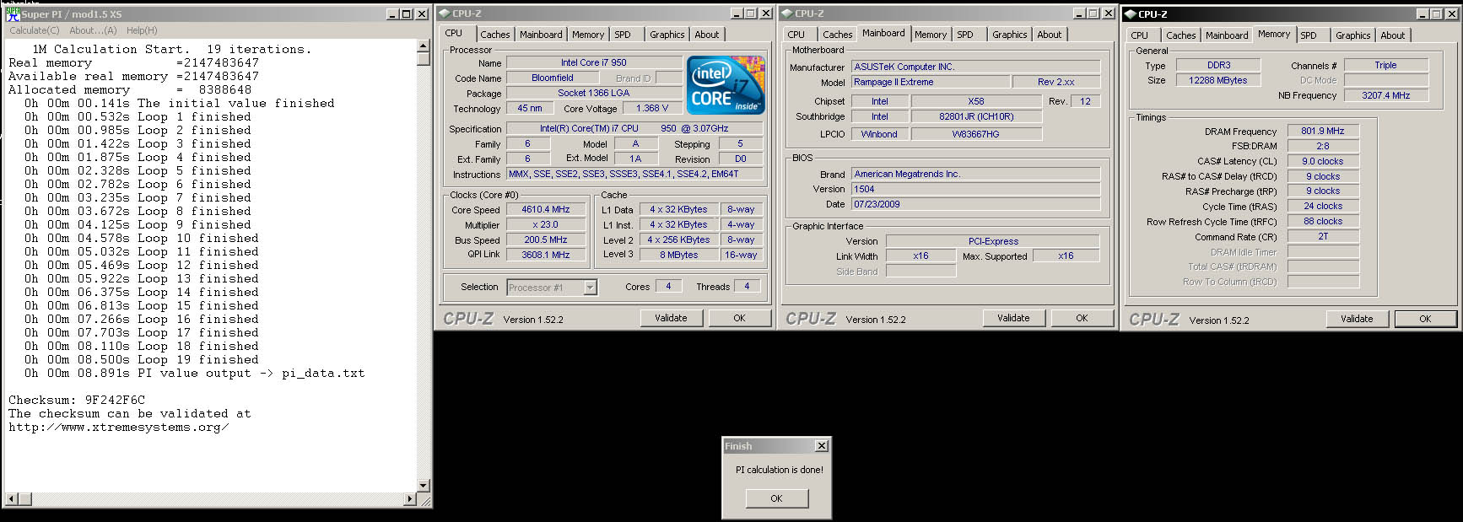Click the Package value Socket 1366 LGA
The image size is (1463, 522).
593,93
